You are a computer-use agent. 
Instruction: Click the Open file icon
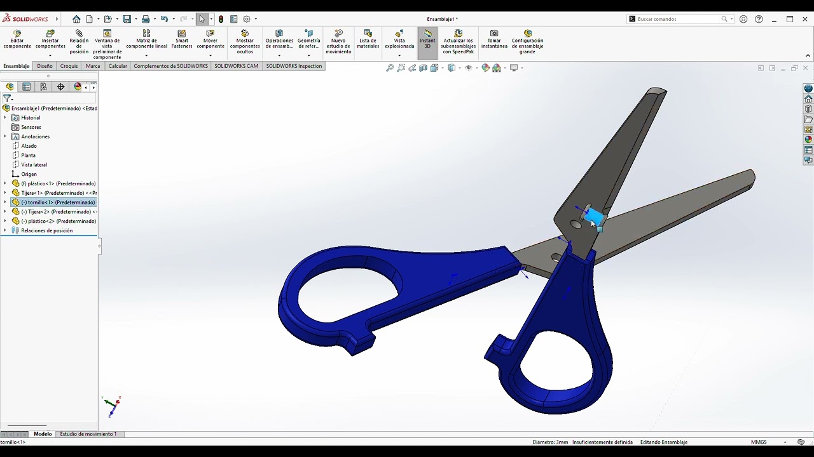[x=107, y=19]
